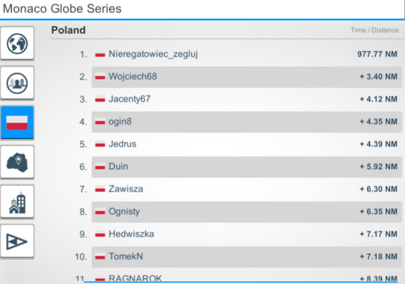Click the Polish flag beside Wojciech68

coord(100,77)
